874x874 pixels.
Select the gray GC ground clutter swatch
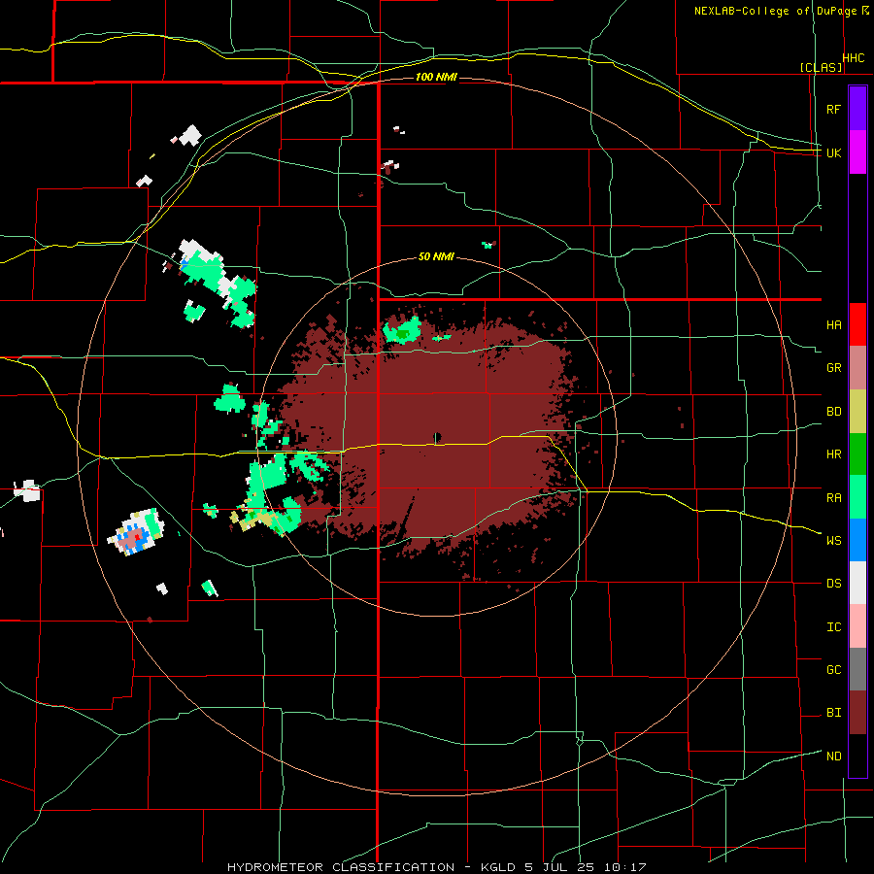857,669
